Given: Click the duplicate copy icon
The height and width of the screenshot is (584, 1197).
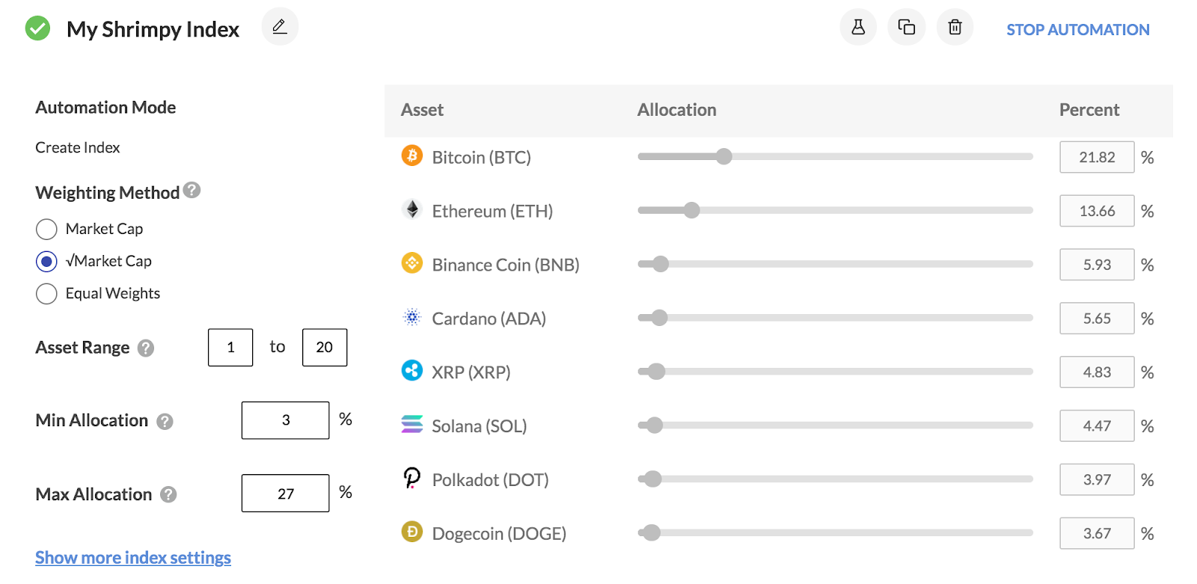Looking at the screenshot, I should 907,28.
